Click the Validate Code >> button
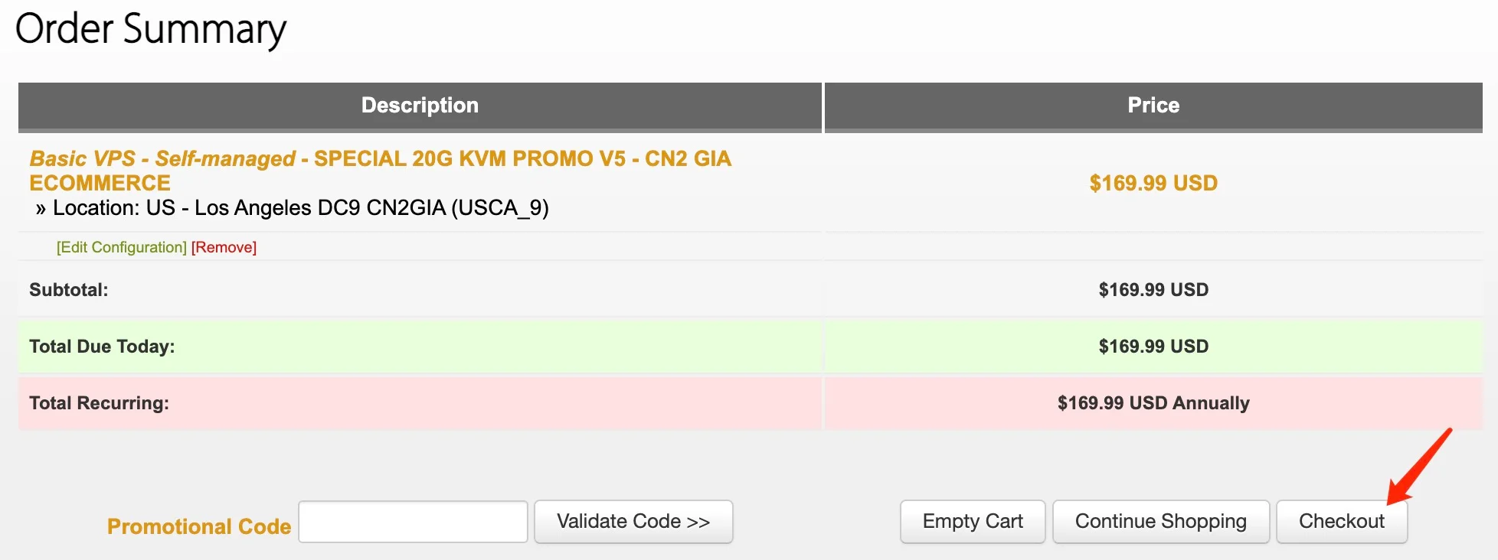Image resolution: width=1498 pixels, height=560 pixels. [x=633, y=522]
